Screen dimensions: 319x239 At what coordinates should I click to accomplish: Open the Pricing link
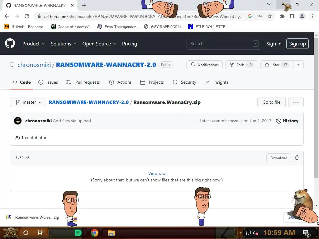[129, 44]
